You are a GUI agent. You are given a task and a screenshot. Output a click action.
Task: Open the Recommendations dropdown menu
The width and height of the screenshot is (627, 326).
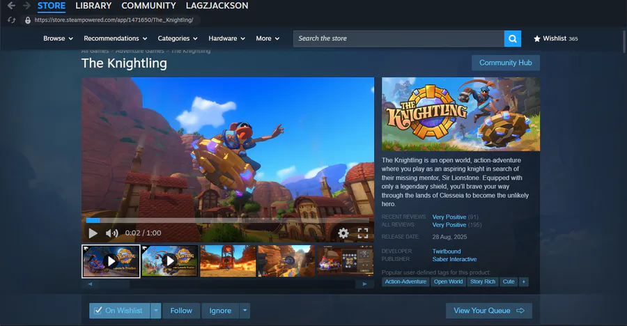coord(116,38)
